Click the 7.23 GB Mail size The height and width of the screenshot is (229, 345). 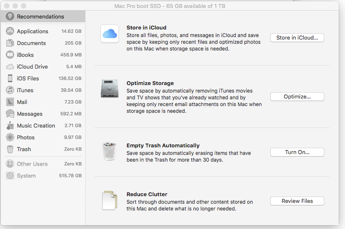tap(73, 102)
